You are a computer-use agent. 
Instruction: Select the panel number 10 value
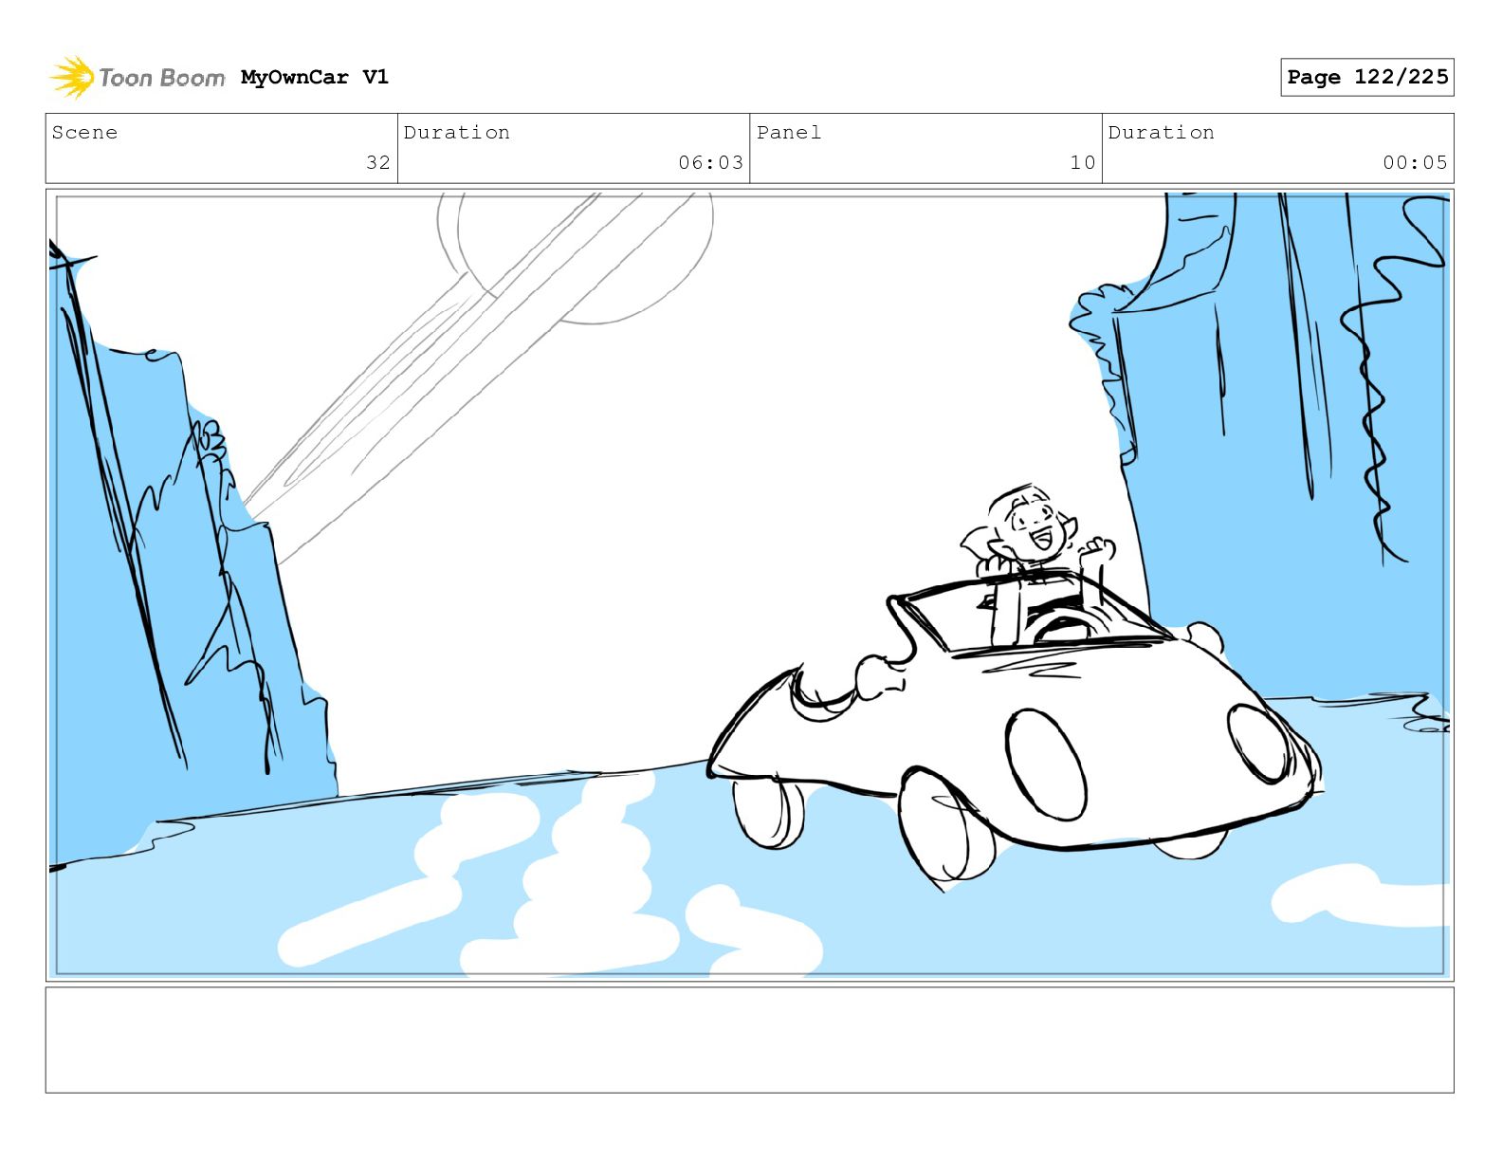pos(1083,162)
